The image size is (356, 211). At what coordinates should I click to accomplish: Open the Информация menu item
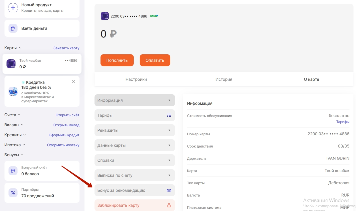pyautogui.click(x=135, y=100)
